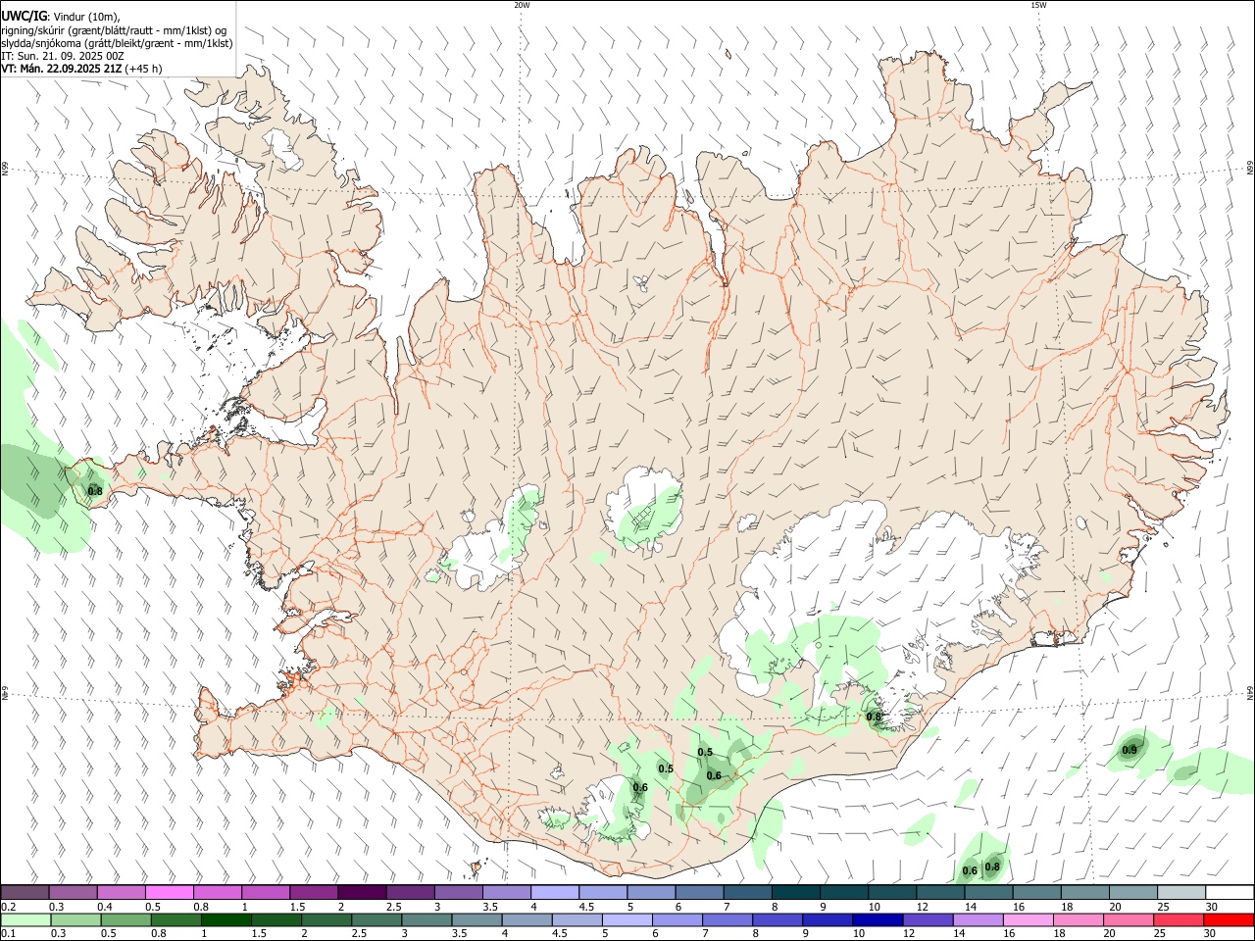
Task: Click the 'slydda/snjókoma' legend description line
Action: (x=117, y=43)
